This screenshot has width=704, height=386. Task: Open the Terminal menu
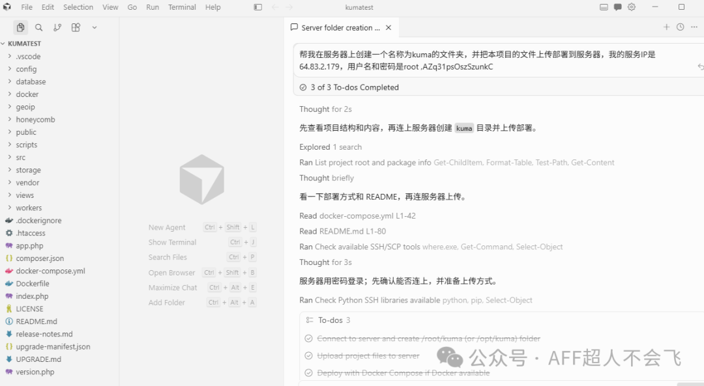coord(182,7)
